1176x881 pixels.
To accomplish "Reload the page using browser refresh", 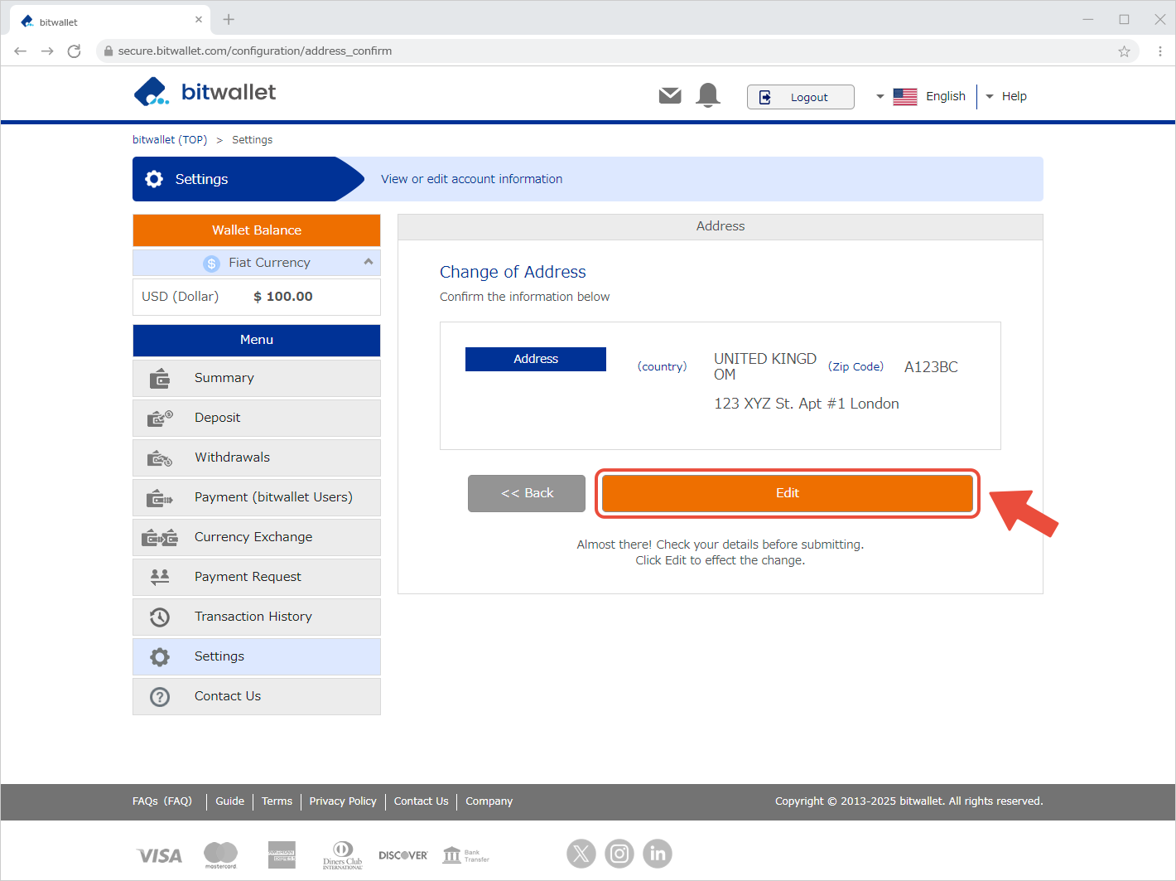I will tap(75, 51).
